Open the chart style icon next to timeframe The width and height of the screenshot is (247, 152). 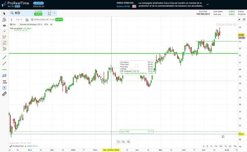click(x=27, y=20)
